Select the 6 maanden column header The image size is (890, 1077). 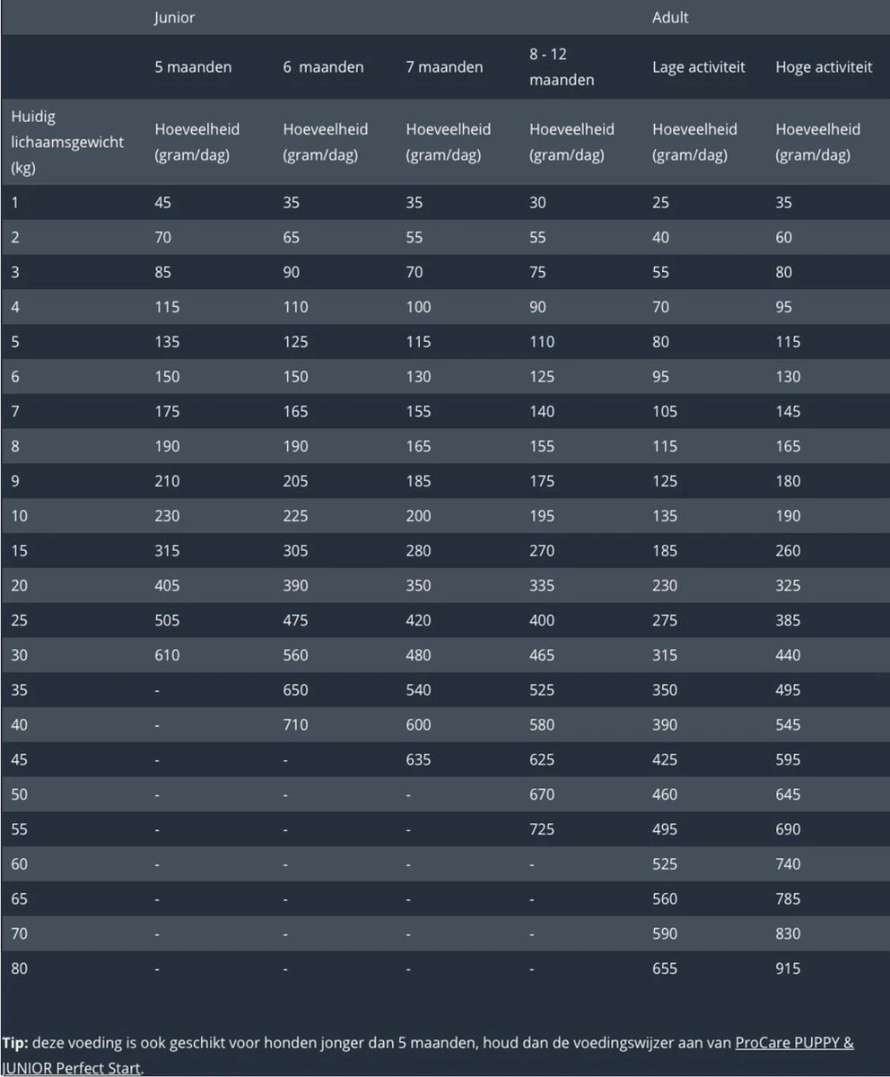click(323, 67)
